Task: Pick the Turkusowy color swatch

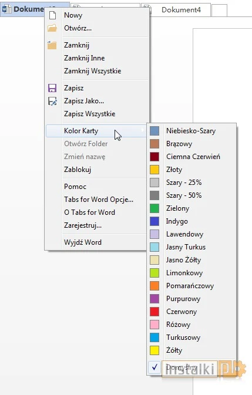Action: 154,337
